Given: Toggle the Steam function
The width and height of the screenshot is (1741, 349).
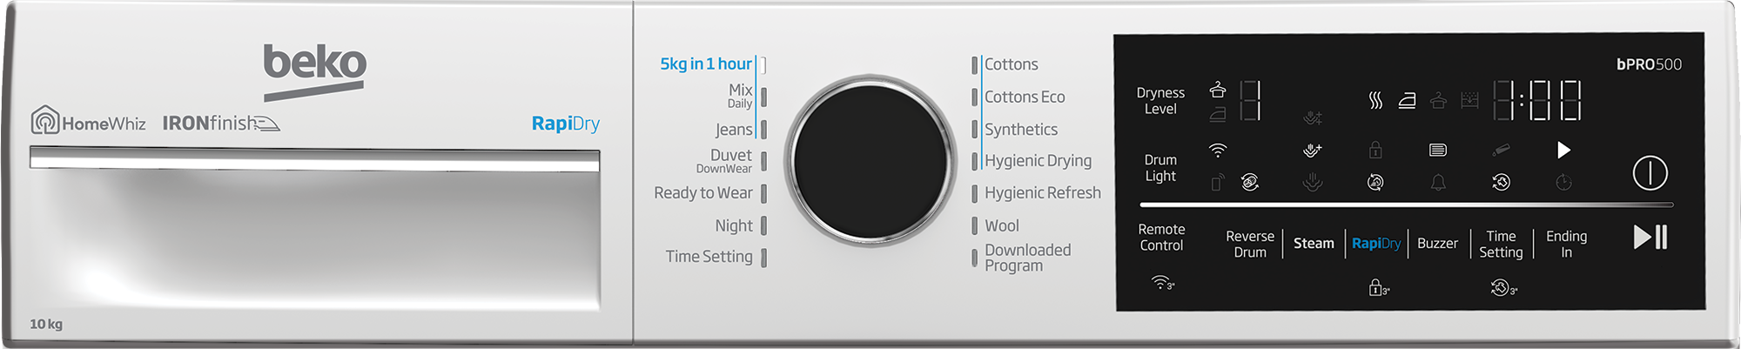Looking at the screenshot, I should [1314, 244].
